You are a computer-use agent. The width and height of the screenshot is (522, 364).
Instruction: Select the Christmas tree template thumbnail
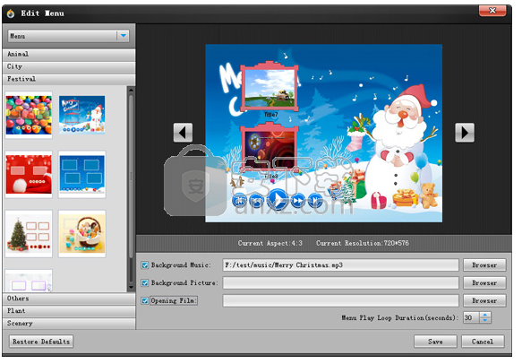tap(29, 234)
